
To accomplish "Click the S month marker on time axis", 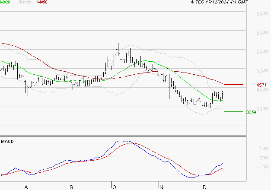I will (71, 187).
